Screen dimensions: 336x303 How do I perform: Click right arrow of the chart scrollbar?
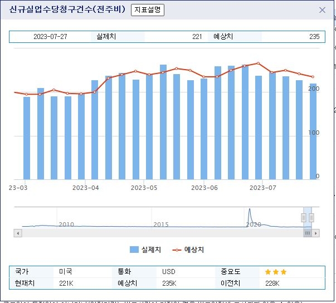click(315, 233)
